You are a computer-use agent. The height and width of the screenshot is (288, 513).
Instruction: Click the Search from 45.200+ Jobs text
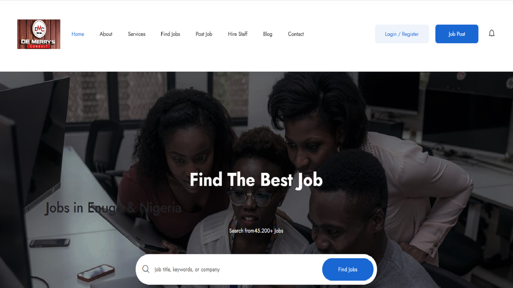click(256, 231)
